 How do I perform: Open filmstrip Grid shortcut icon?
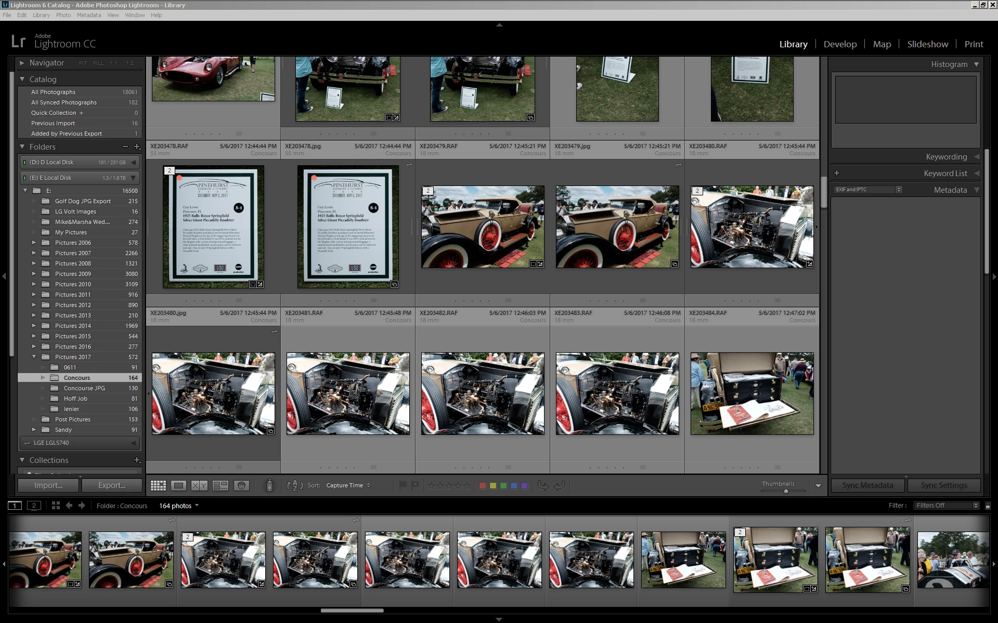pyautogui.click(x=56, y=505)
